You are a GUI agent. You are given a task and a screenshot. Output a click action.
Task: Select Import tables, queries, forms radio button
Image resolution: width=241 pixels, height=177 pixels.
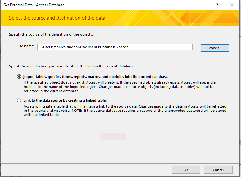19,77
